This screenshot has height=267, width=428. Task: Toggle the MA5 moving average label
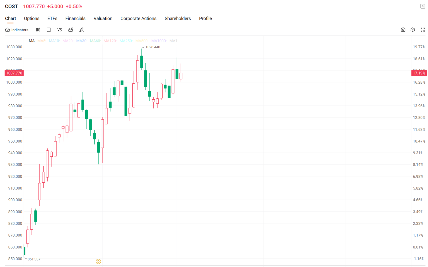tap(42, 41)
